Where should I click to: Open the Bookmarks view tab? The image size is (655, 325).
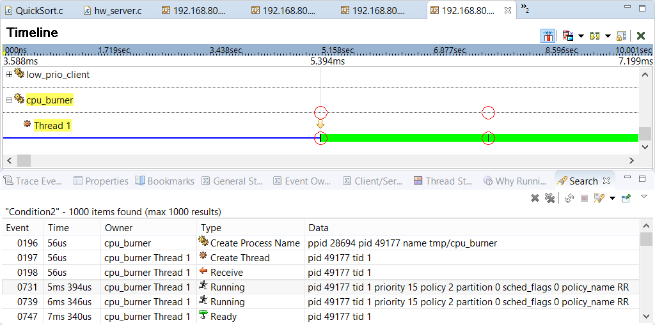point(164,181)
